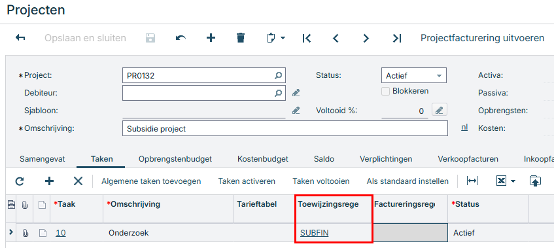Open the SUBFIN allocation rule link
This screenshot has width=554, height=248.
click(x=314, y=233)
